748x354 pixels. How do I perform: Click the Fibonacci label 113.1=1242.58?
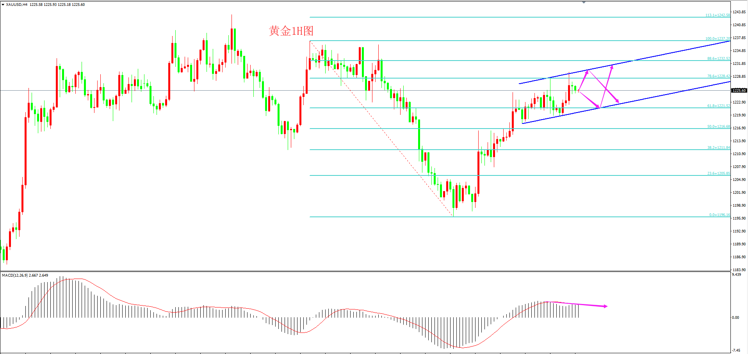718,15
